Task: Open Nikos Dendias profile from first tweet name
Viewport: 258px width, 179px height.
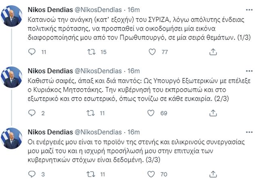Action: [50, 9]
